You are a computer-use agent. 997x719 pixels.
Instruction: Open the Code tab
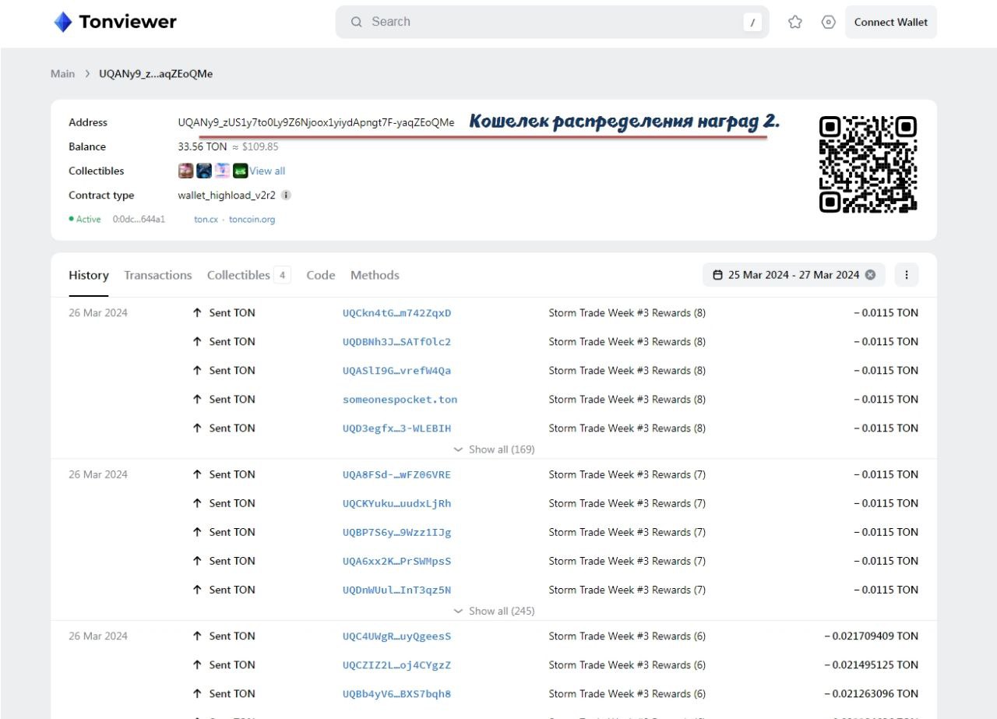pos(321,275)
